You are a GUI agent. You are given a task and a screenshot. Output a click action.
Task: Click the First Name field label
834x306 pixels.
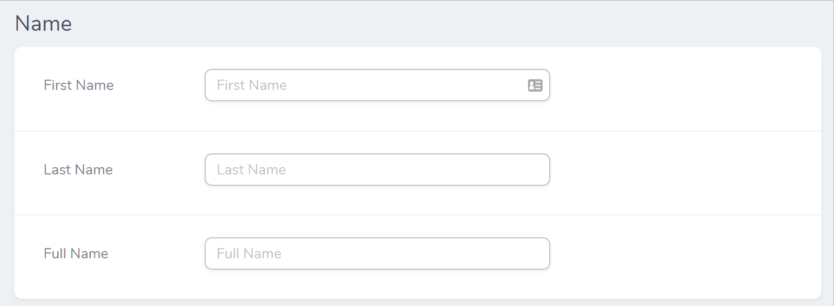coord(78,85)
